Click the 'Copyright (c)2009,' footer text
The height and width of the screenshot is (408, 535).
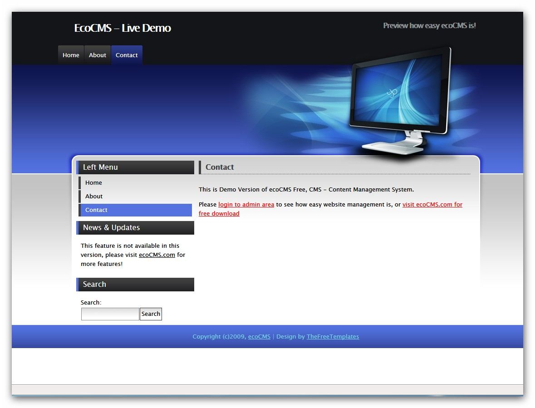click(x=219, y=337)
